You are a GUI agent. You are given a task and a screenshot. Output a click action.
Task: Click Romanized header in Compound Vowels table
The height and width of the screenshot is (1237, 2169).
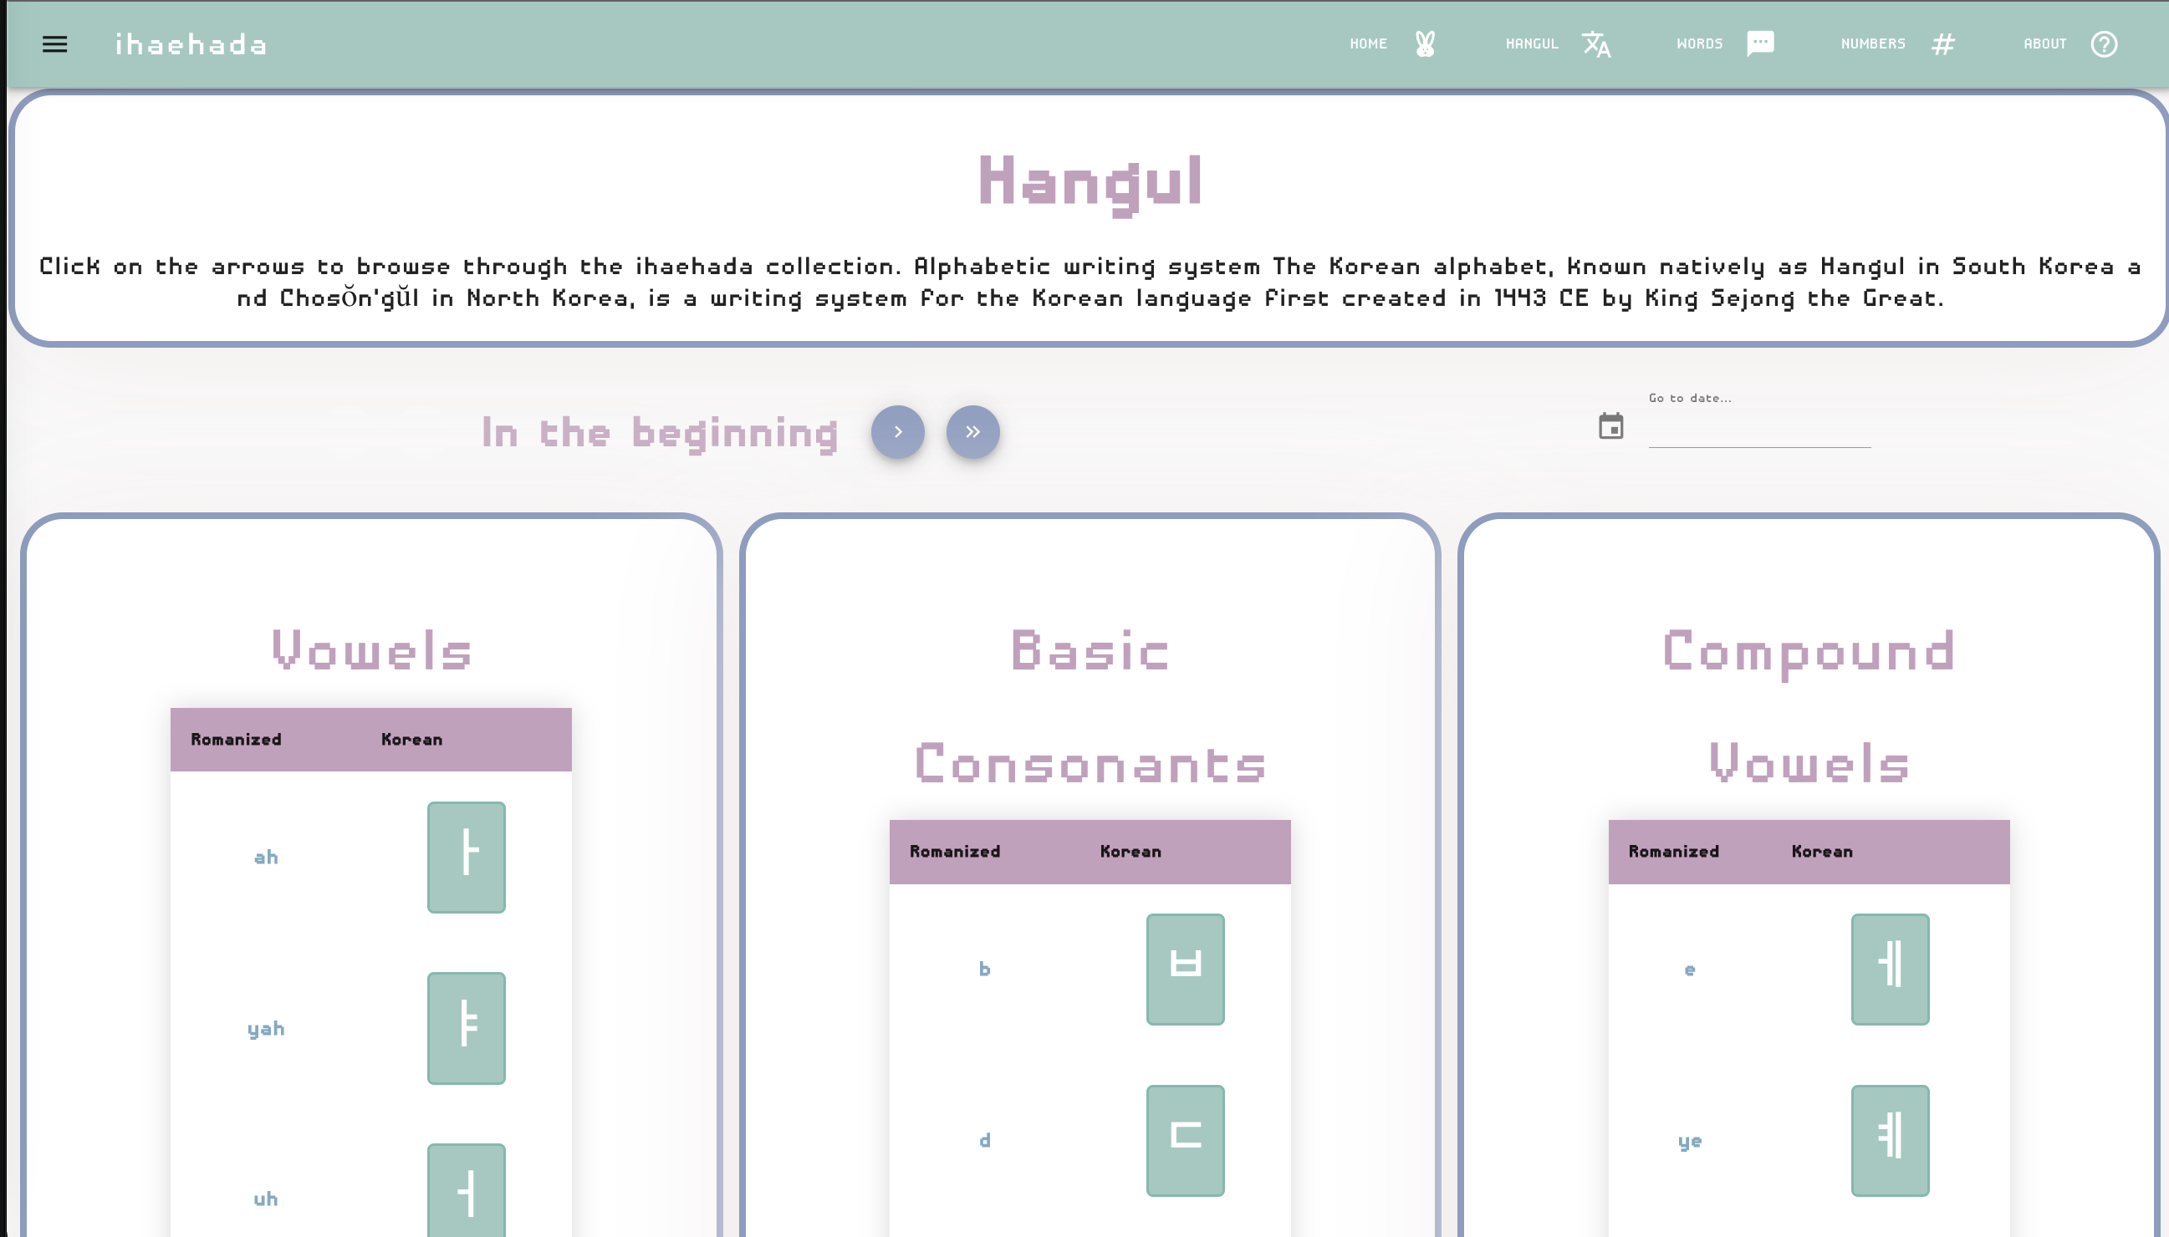[x=1673, y=852]
